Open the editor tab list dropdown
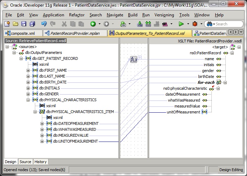Viewport: 247px width, 176px height. [x=241, y=32]
